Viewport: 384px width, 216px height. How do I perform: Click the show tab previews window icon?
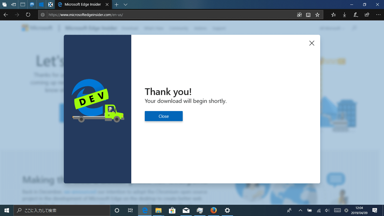23,4
